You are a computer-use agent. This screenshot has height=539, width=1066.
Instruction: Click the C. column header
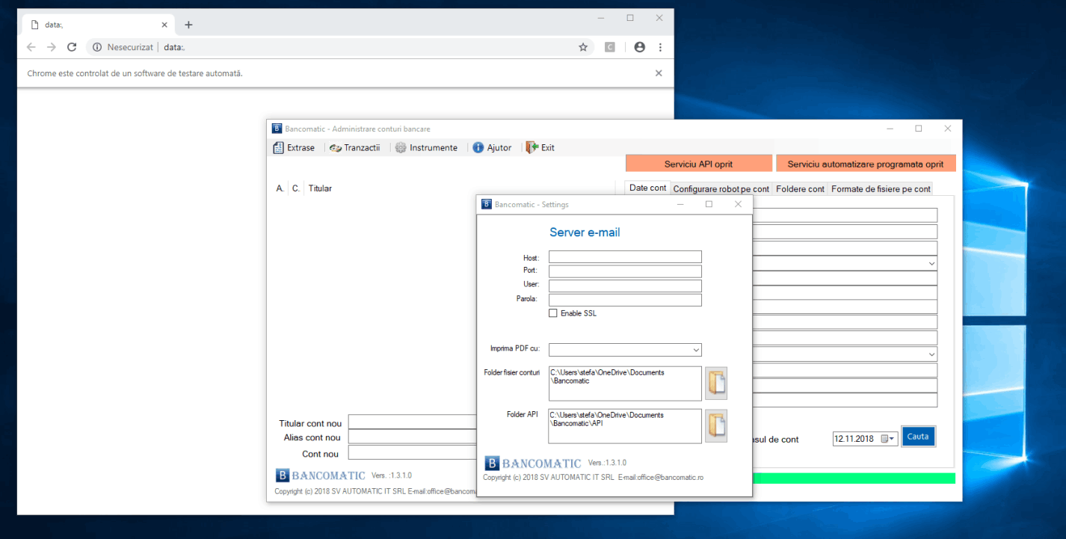pos(296,188)
